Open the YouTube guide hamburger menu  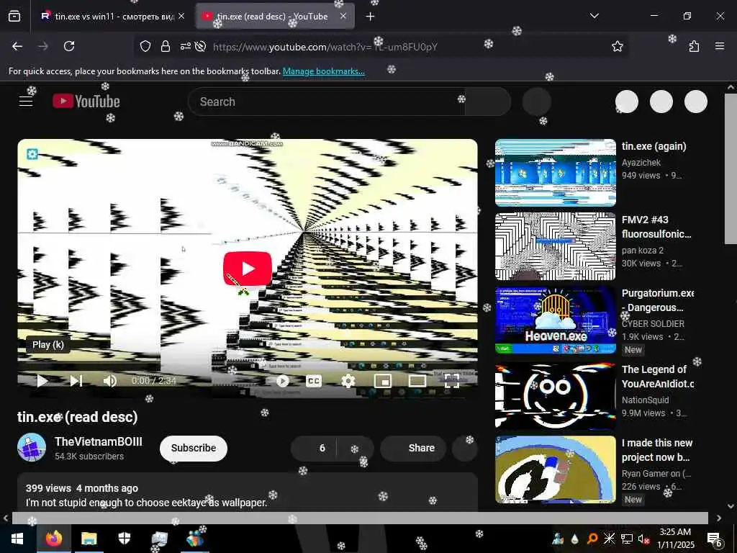tap(26, 101)
